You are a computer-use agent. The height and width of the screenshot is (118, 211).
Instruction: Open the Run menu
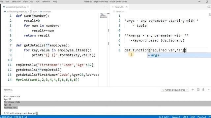[37, 2]
